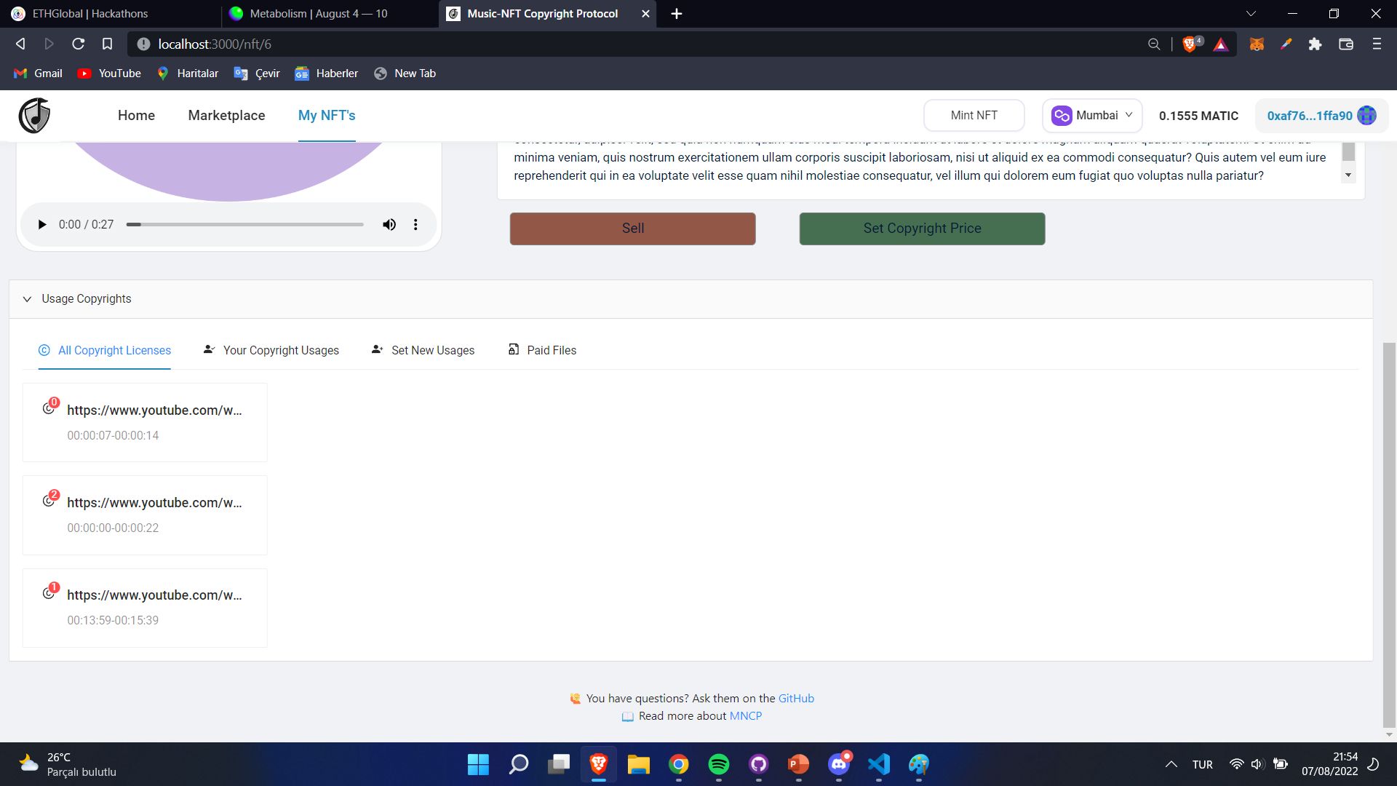Toggle the description text scrollbar down

click(1348, 175)
